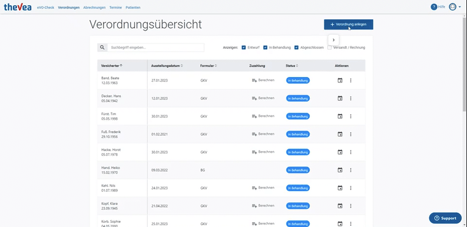The width and height of the screenshot is (467, 227).
Task: Open the user profile dropdown arrow
Action: coord(460,7)
